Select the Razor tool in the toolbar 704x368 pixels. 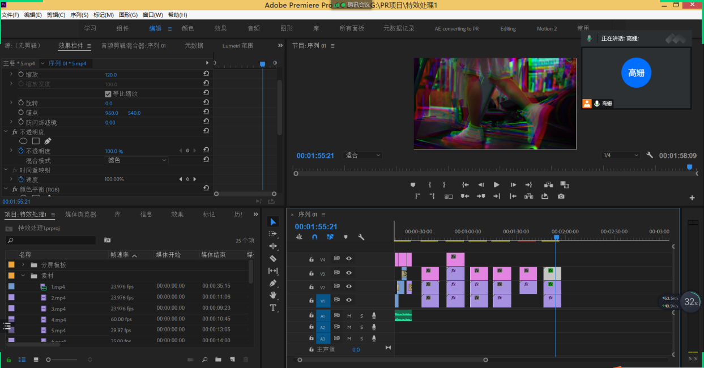coord(273,259)
